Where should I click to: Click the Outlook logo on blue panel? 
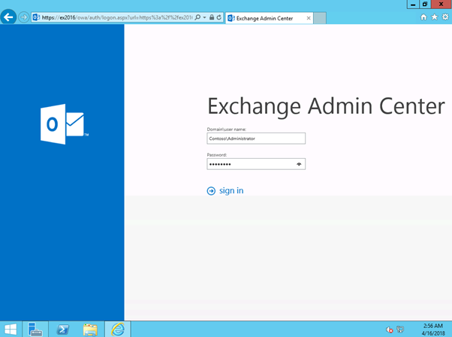pos(65,124)
